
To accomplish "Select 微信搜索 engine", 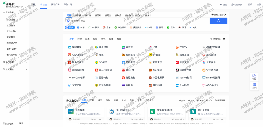I will click(120, 27).
